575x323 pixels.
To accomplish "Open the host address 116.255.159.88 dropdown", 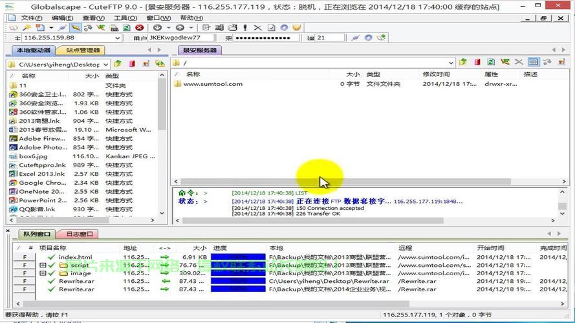I will [117, 38].
